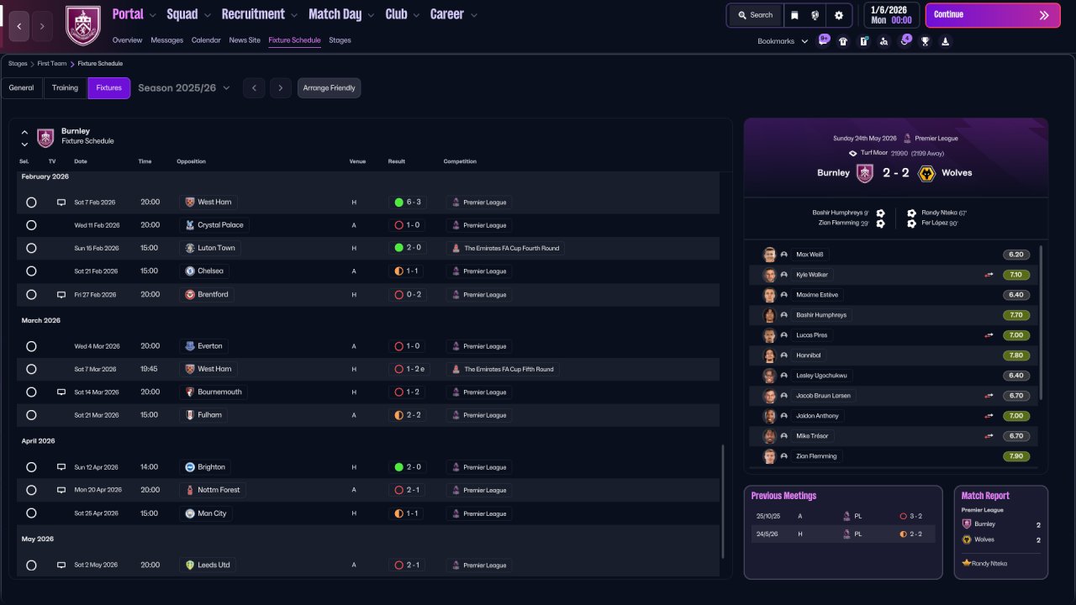
Task: Open Zian Flemming's player name link
Action: (816, 456)
